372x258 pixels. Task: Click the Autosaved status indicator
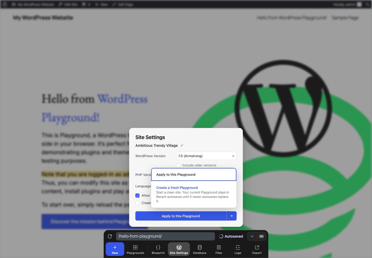coord(231,236)
